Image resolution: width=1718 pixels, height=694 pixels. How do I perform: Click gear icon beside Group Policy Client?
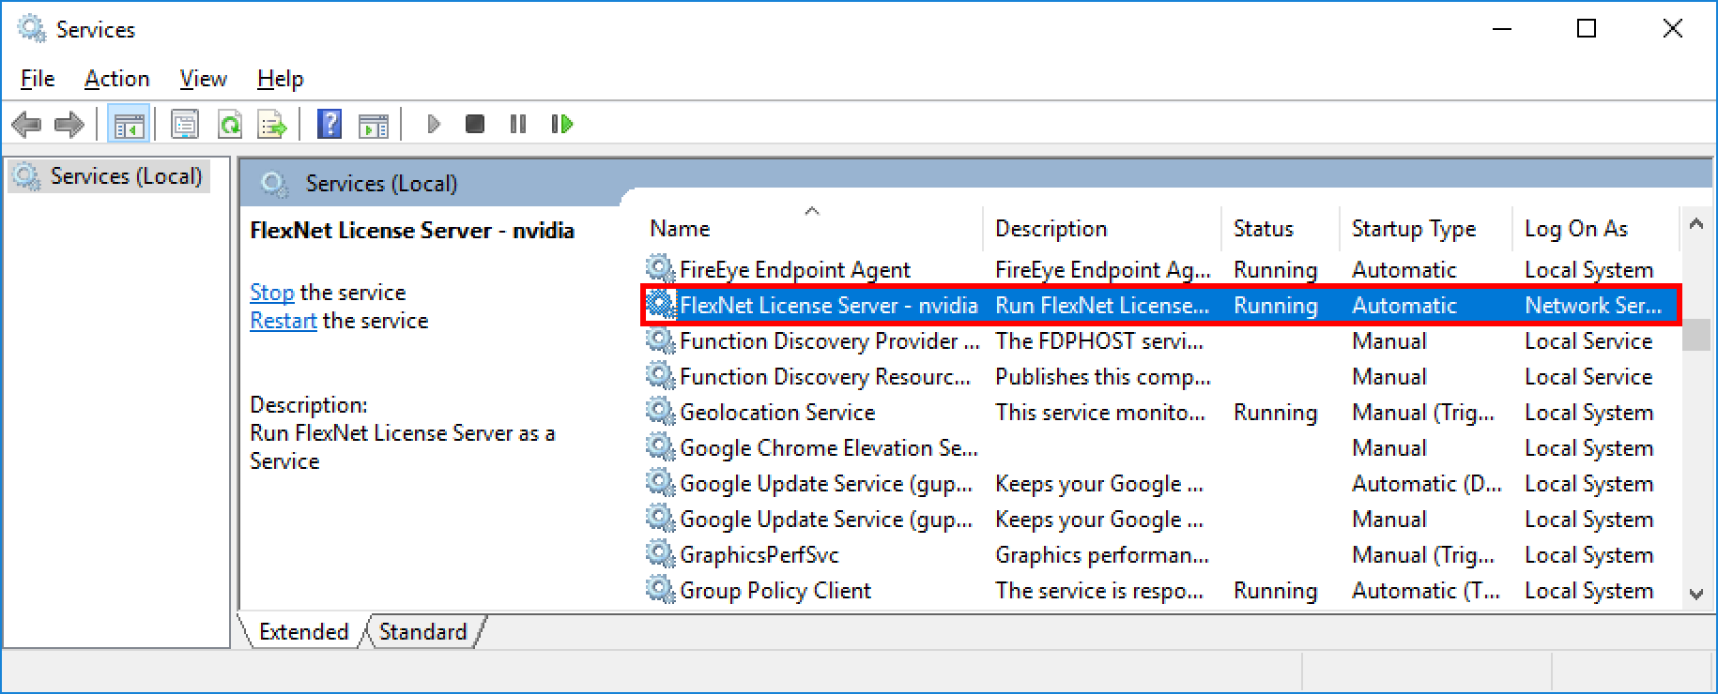(x=661, y=590)
